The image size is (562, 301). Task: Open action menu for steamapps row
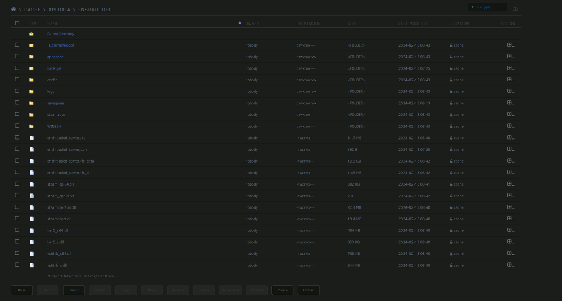point(511,114)
